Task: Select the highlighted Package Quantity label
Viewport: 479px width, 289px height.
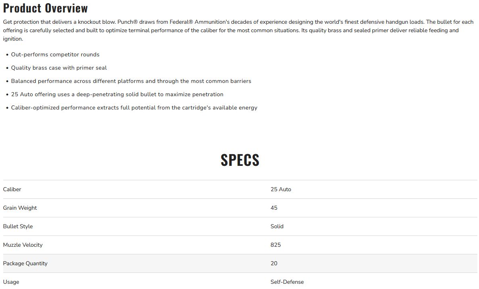Action: 25,263
